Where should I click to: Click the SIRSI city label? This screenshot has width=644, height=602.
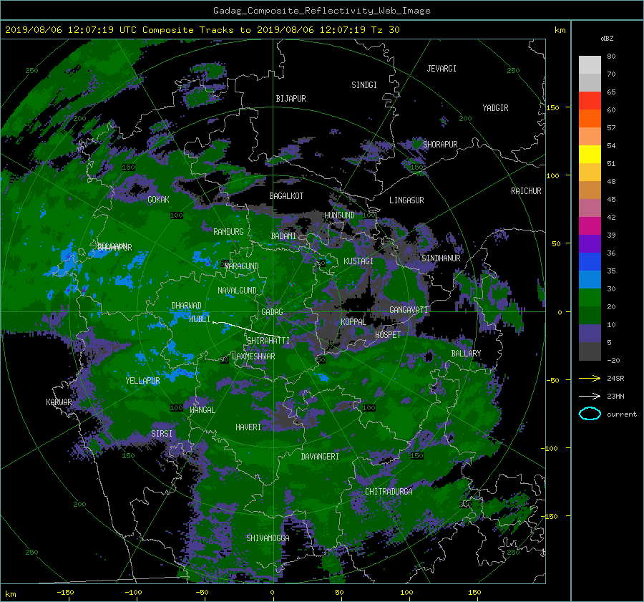click(x=162, y=434)
